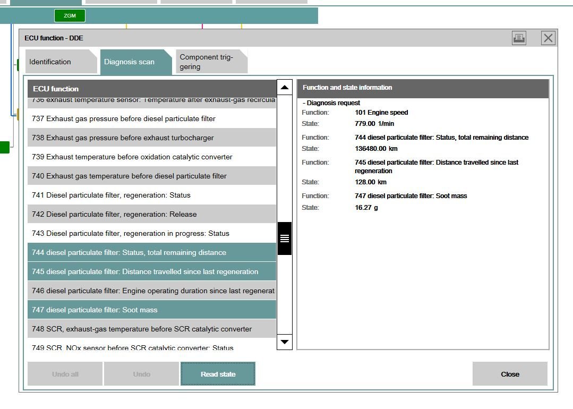Image resolution: width=573 pixels, height=409 pixels.
Task: Select 748 SCR exhaust-gas temperature item
Action: coord(152,329)
